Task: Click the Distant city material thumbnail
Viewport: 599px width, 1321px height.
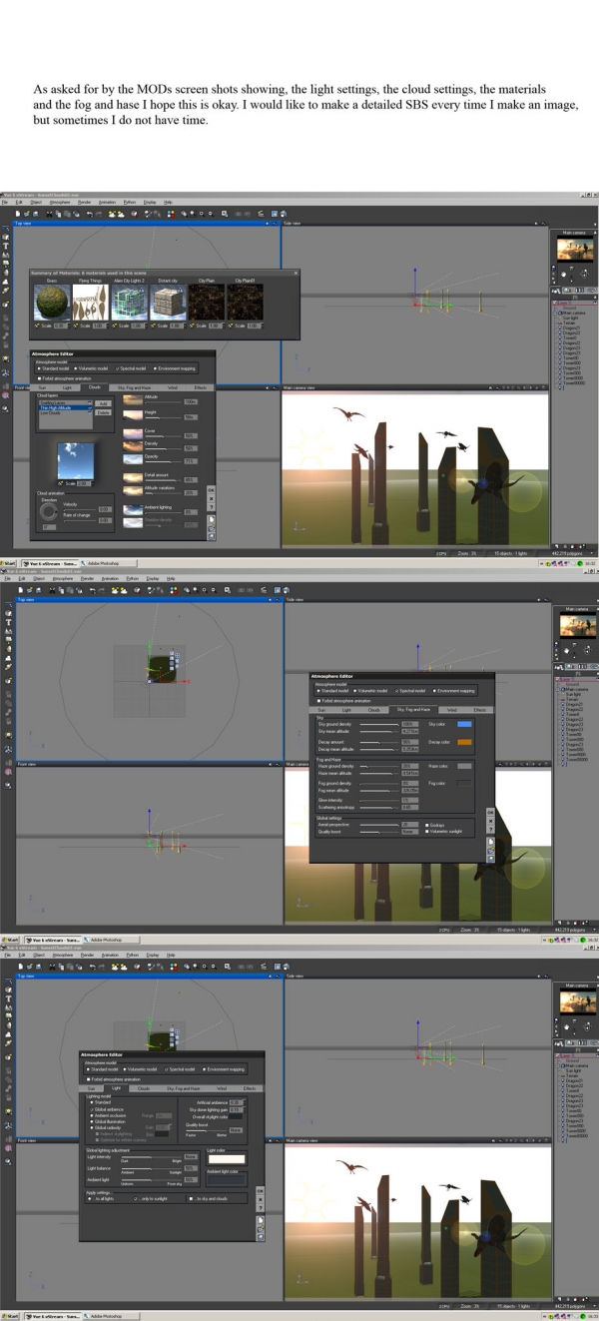Action: (168, 302)
